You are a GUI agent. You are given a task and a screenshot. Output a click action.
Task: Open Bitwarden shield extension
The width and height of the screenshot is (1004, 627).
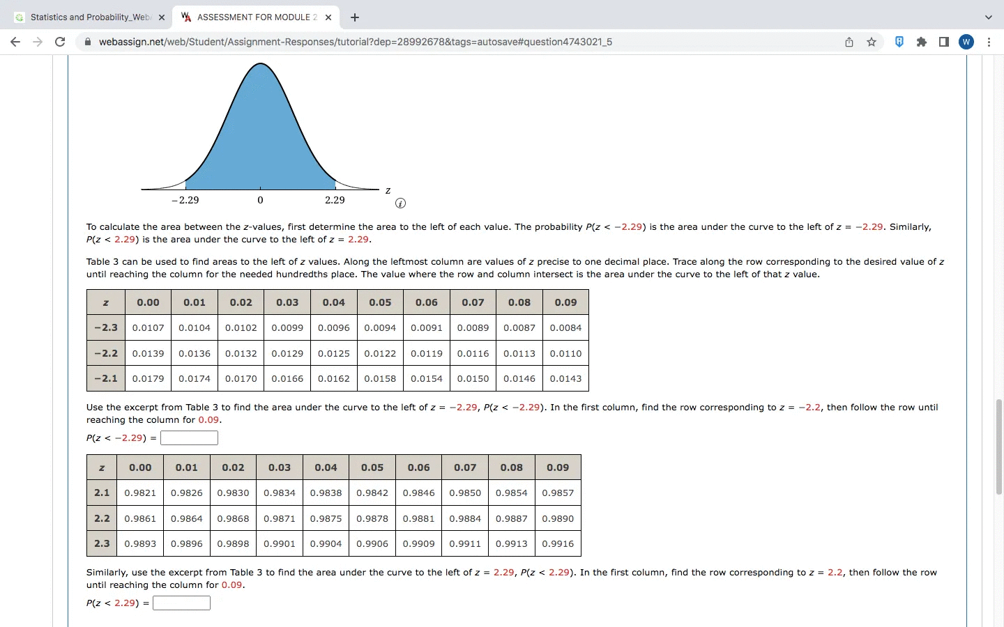[899, 42]
